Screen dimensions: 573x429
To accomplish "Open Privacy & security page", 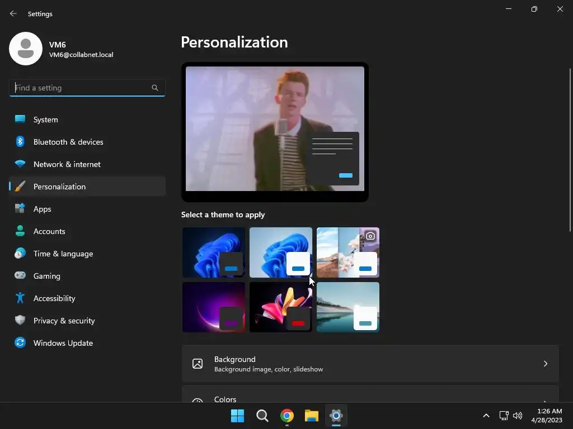I will tap(87, 320).
